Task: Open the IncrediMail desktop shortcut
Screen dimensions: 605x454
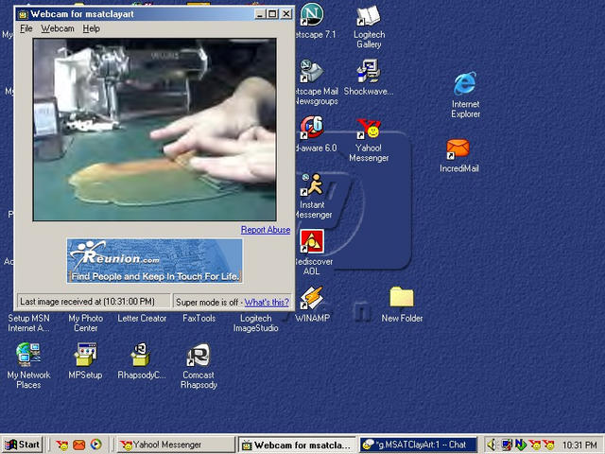Action: pos(458,149)
